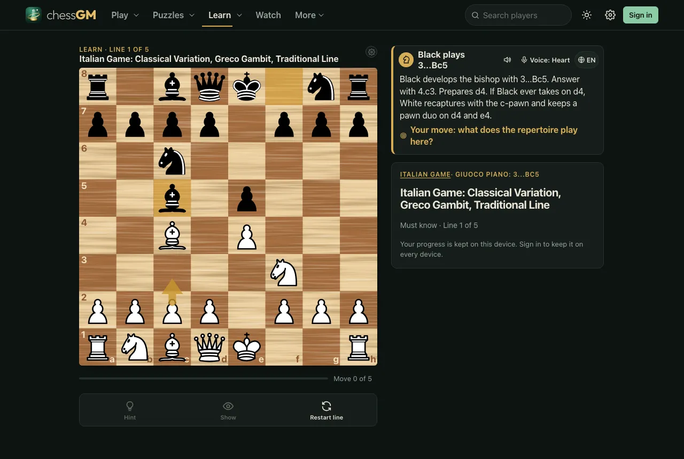Click the white knight on b1
The width and height of the screenshot is (684, 459).
pos(135,347)
